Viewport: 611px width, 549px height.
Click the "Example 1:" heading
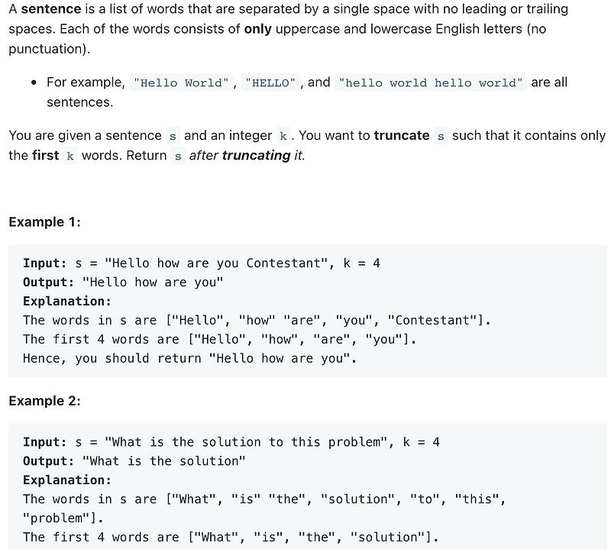[x=44, y=222]
